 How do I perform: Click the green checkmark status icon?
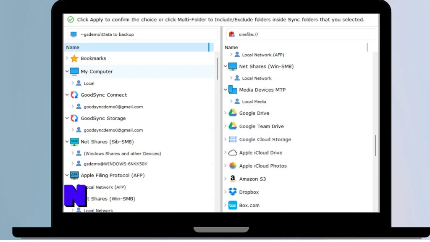pyautogui.click(x=71, y=19)
